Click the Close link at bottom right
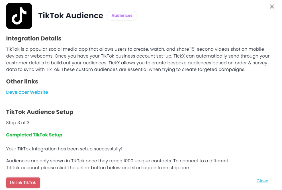The width and height of the screenshot is (282, 190). coord(262,181)
